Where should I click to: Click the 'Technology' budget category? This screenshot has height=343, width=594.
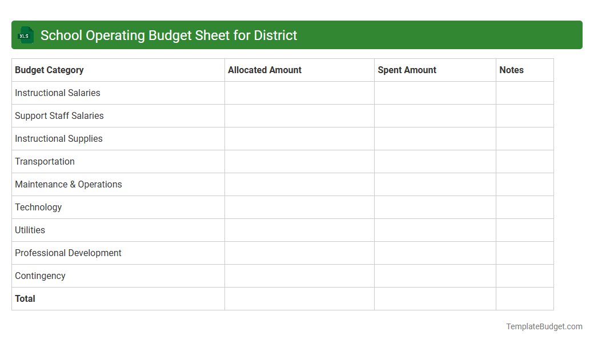click(38, 207)
